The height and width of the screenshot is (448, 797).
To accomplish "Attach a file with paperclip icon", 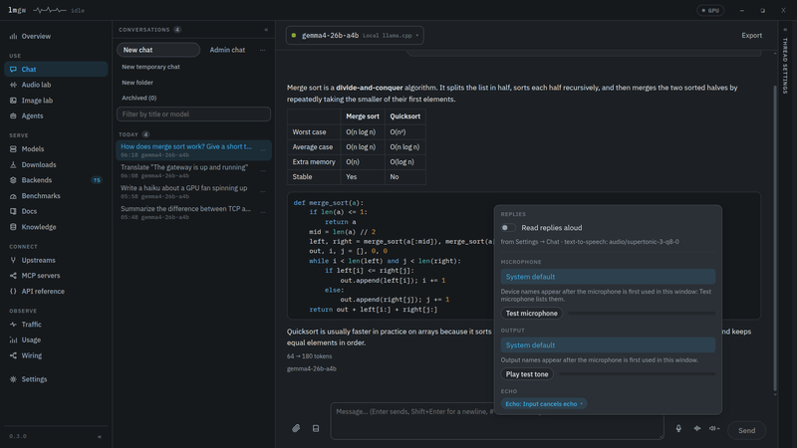I will 296,428.
